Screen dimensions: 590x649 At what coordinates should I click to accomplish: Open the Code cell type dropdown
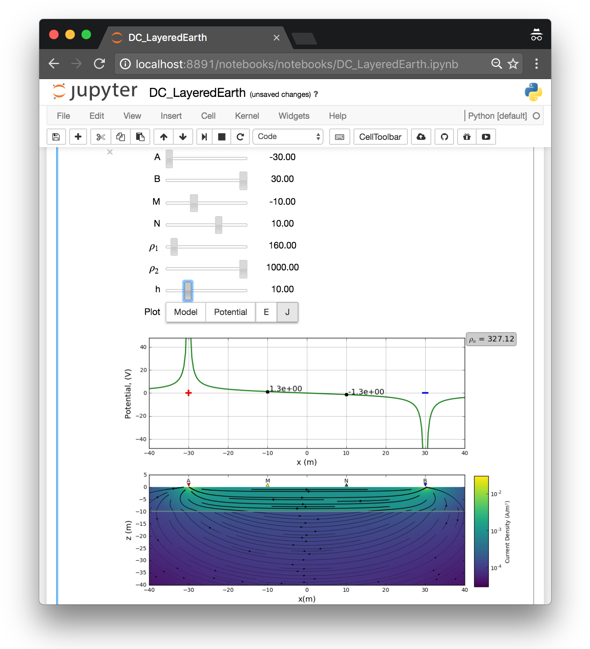click(288, 137)
